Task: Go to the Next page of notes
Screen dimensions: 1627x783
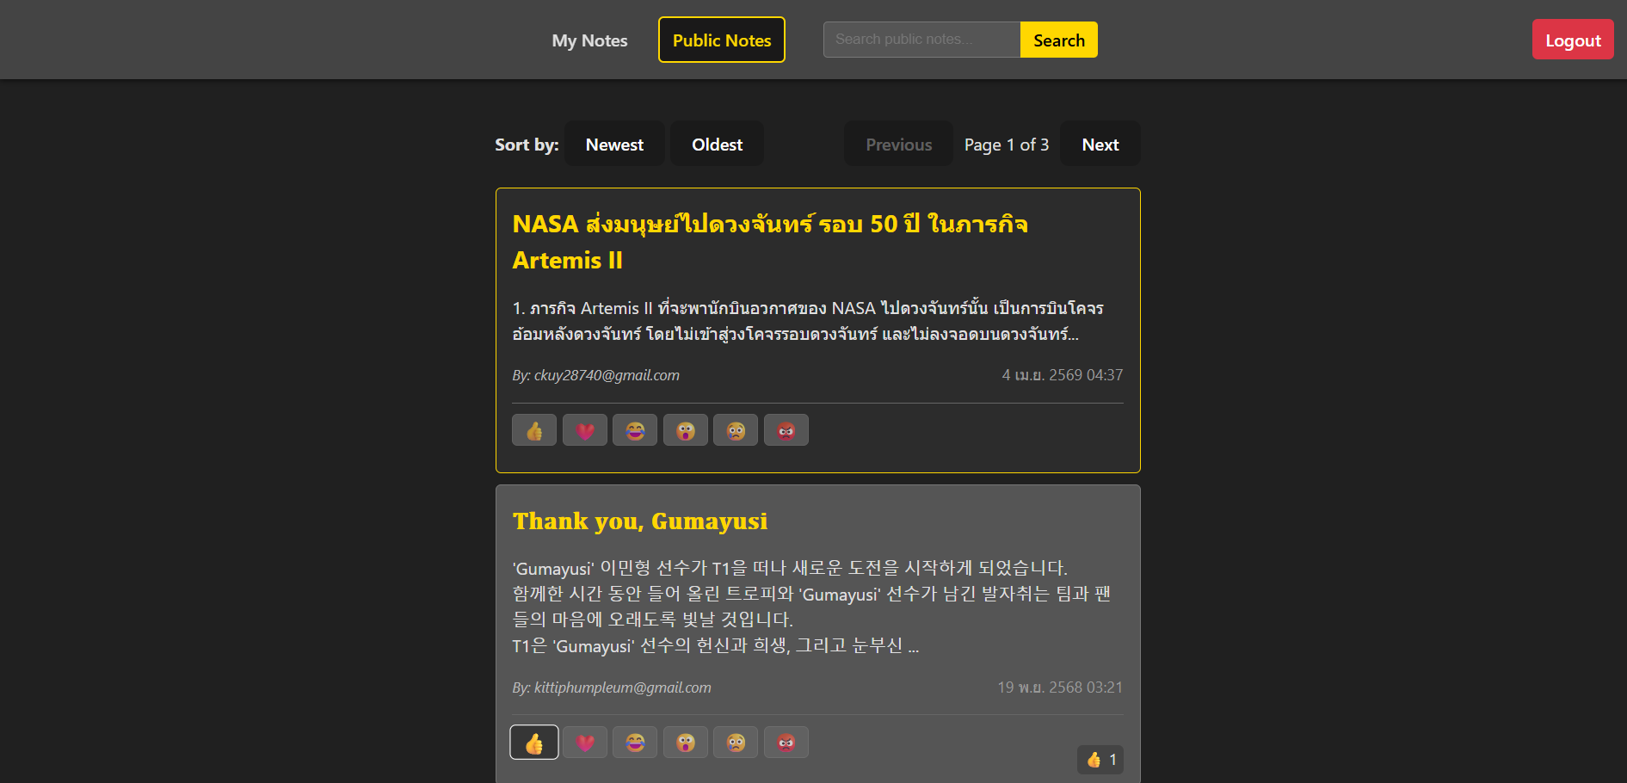Action: (1100, 145)
